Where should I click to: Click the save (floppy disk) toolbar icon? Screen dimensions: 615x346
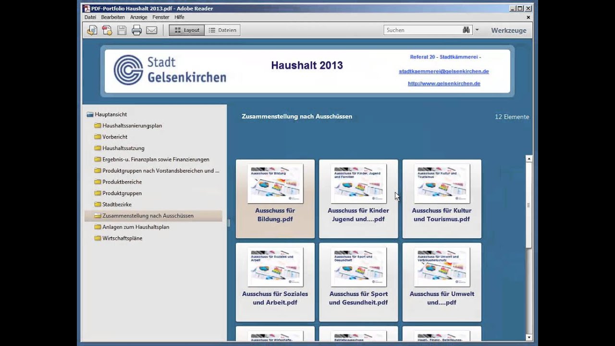(122, 30)
